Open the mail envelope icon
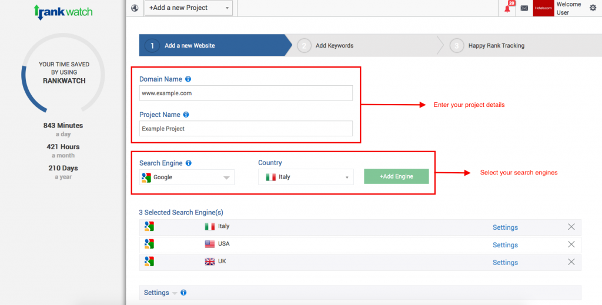This screenshot has width=602, height=305. coord(524,8)
